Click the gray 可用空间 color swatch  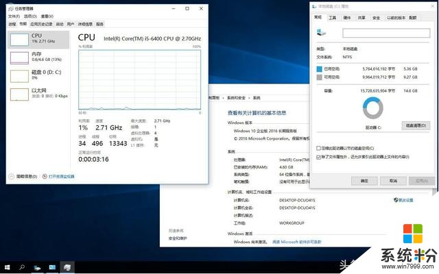[319, 77]
